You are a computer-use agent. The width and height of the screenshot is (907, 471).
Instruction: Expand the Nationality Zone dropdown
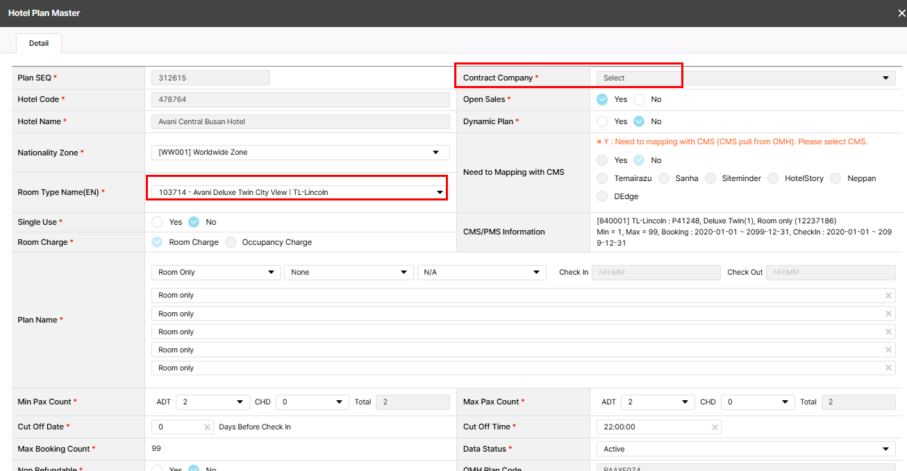300,152
